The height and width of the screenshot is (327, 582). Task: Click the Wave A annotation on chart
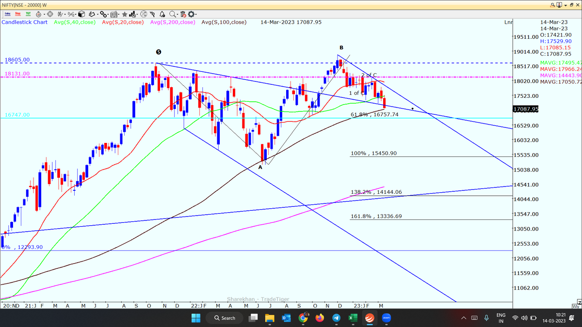tap(260, 167)
